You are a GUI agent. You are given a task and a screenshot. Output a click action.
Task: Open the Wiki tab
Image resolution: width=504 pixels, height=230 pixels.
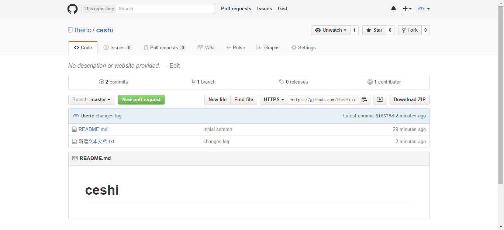pyautogui.click(x=206, y=47)
